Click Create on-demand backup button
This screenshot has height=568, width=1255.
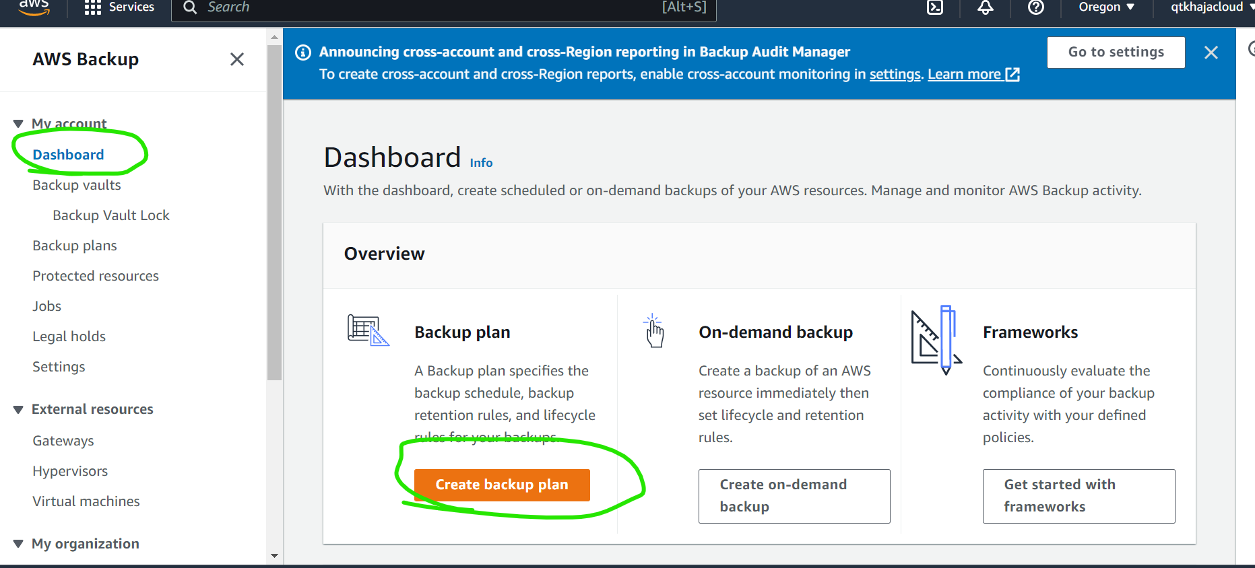794,496
